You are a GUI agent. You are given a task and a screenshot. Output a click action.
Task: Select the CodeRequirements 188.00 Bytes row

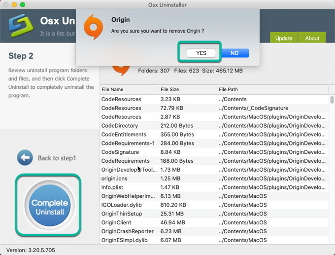214,161
